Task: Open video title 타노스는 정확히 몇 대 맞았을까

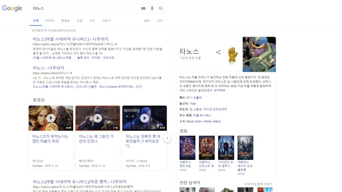Action: pyautogui.click(x=143, y=141)
